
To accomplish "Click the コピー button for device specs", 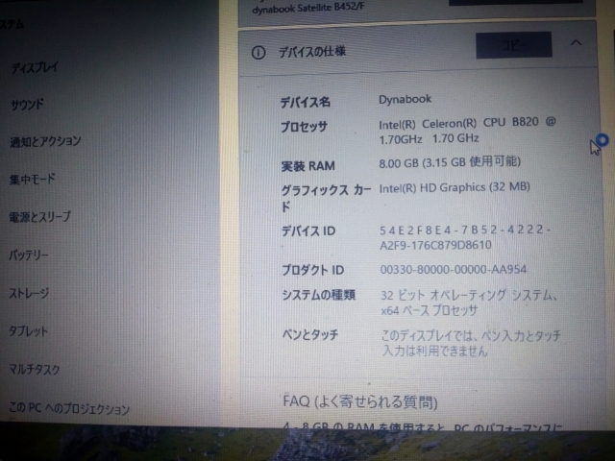I will [514, 45].
